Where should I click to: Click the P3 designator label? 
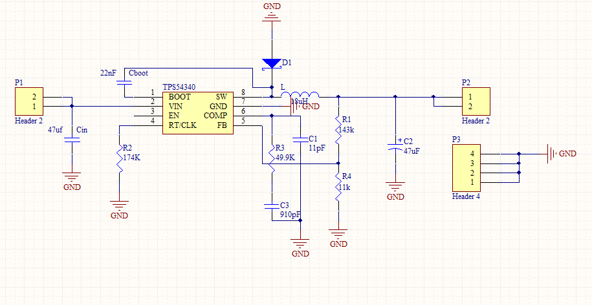[x=457, y=139]
